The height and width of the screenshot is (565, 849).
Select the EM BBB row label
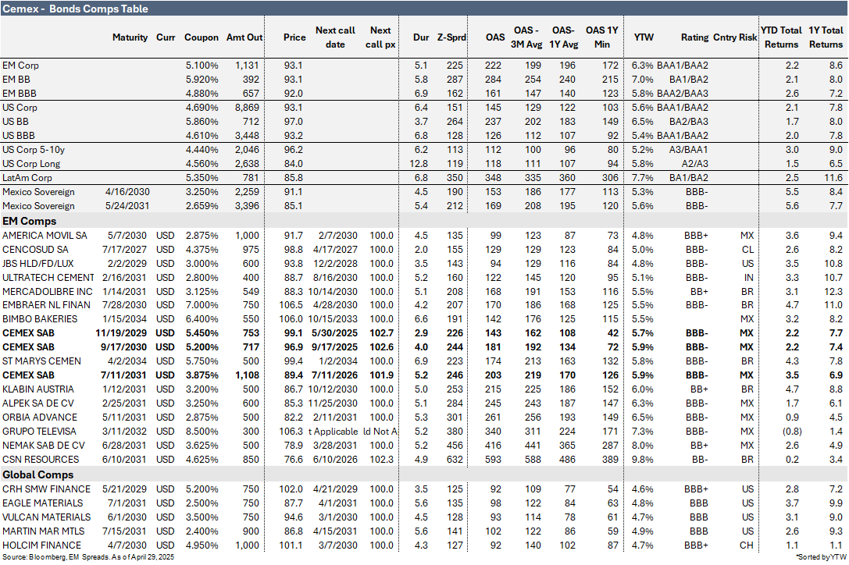[x=20, y=94]
